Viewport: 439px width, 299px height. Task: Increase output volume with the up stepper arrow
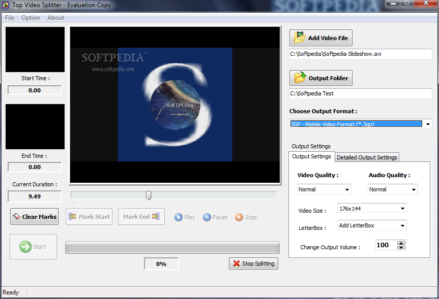pyautogui.click(x=401, y=243)
